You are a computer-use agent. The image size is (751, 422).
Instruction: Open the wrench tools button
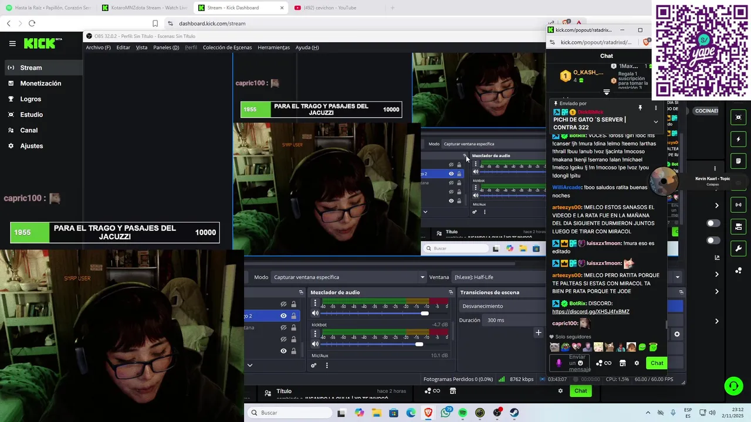(739, 249)
